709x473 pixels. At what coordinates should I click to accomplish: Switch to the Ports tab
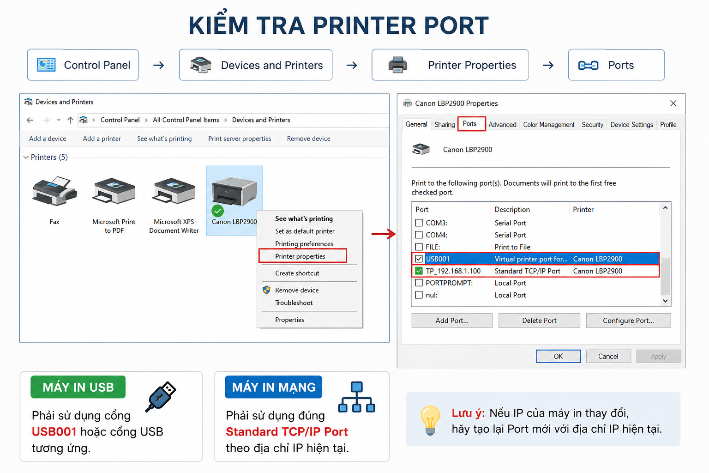pyautogui.click(x=471, y=124)
